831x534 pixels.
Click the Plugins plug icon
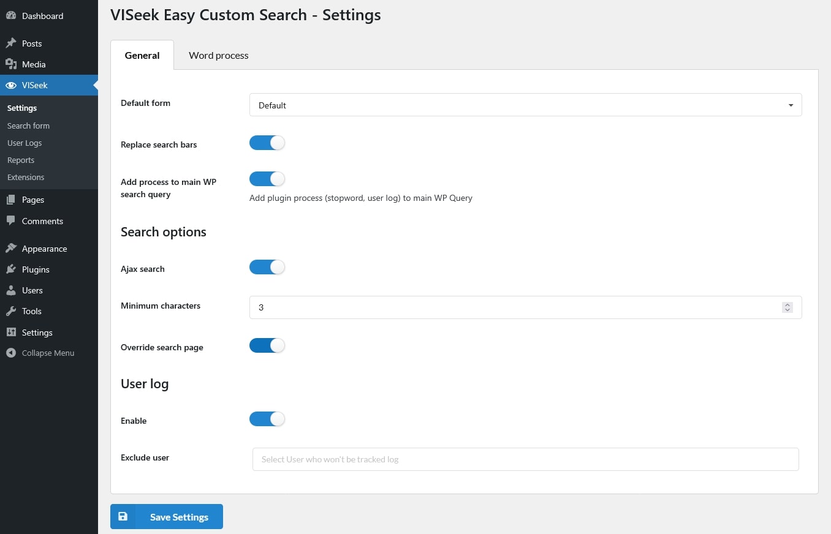11,269
